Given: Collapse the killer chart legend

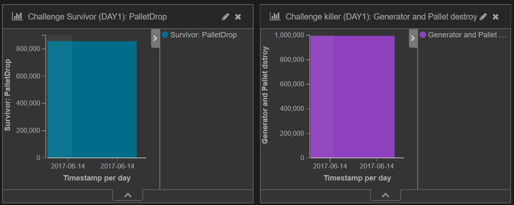Looking at the screenshot, I should point(413,38).
